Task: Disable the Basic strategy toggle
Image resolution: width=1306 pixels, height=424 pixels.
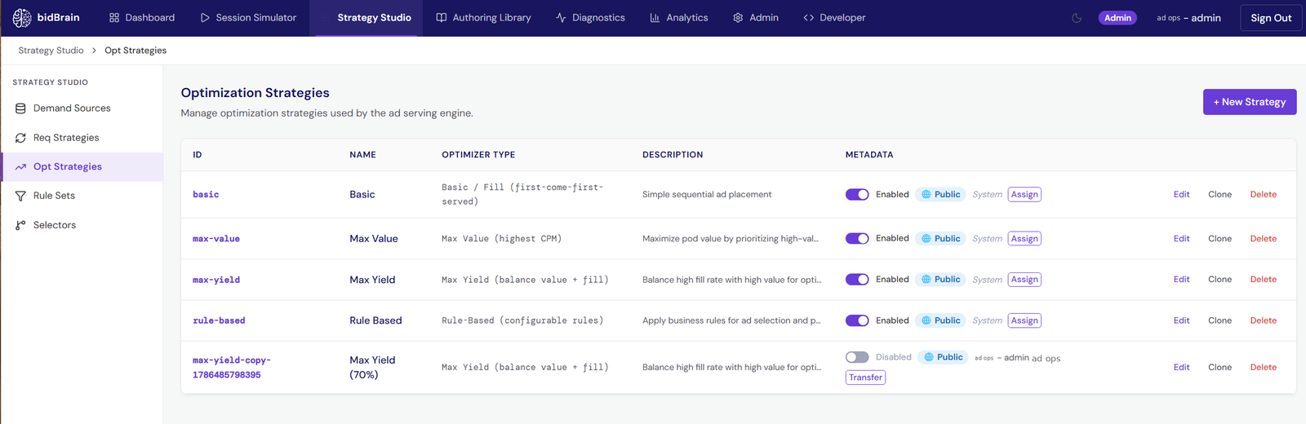Action: [x=857, y=194]
